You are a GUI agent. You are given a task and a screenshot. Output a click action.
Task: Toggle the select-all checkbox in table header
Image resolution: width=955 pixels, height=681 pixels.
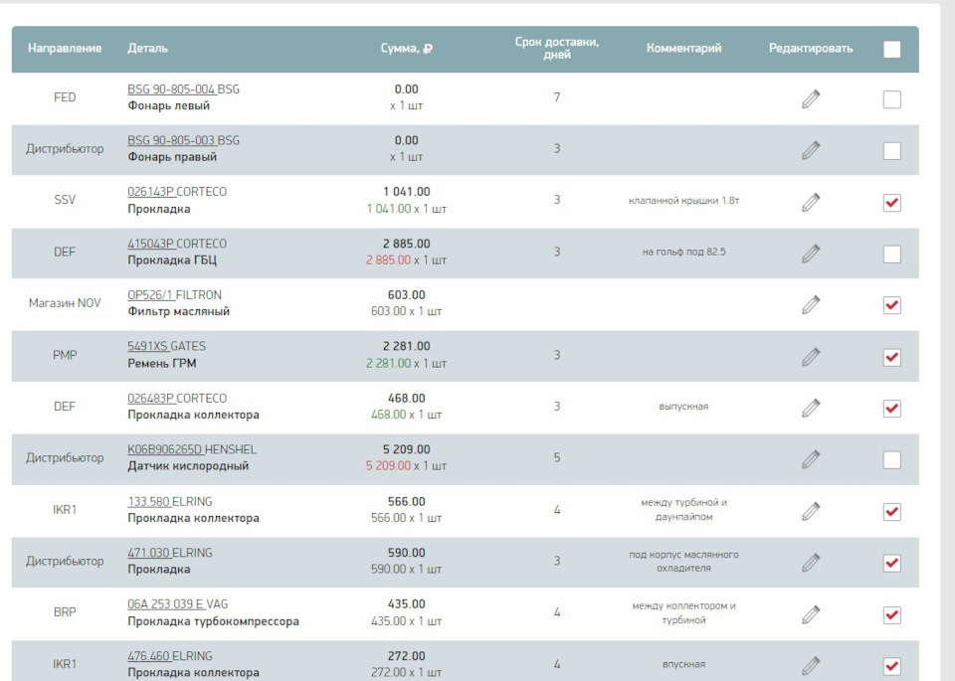[891, 50]
